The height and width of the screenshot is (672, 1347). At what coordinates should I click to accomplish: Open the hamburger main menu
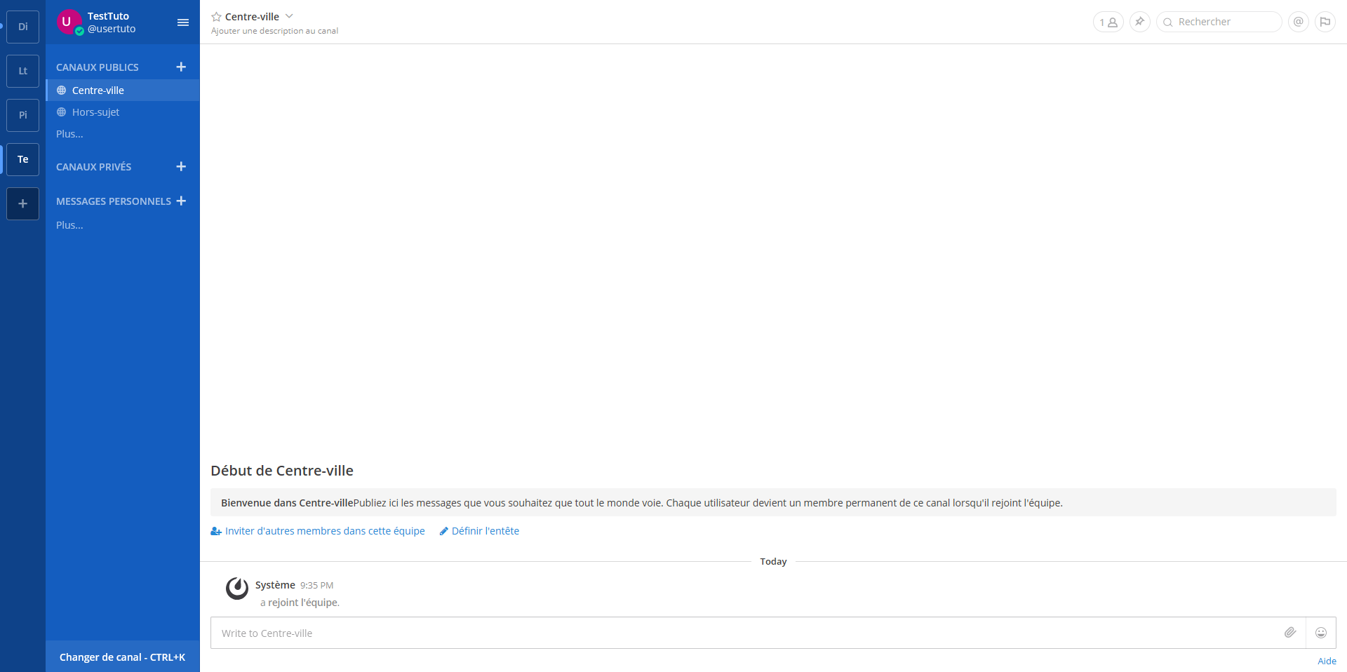[x=183, y=22]
